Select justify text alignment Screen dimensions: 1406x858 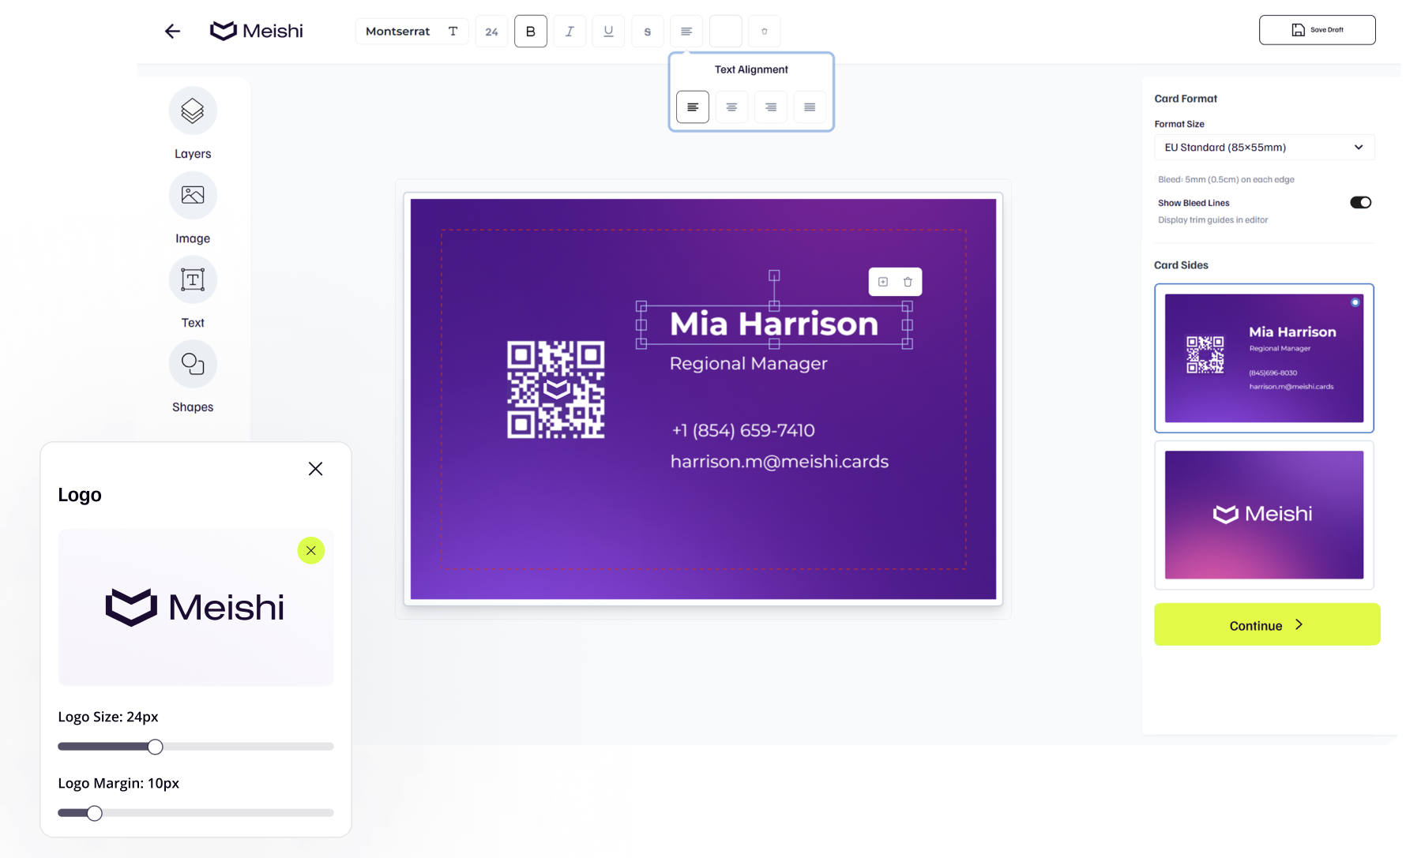[809, 107]
